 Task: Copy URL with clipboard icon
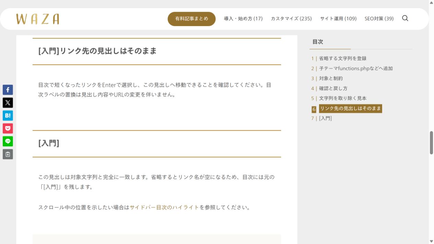(8, 154)
